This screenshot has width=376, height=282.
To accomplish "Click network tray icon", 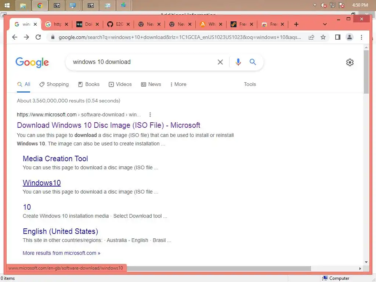I will tap(333, 5).
